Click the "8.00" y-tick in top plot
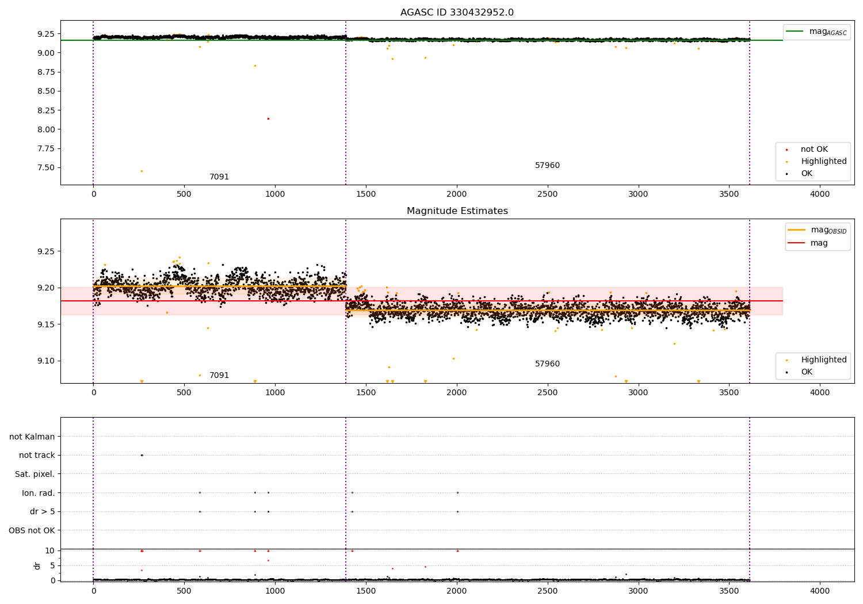 pos(47,129)
